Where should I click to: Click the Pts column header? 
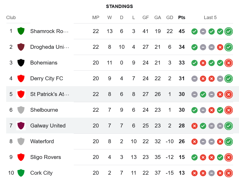[182, 18]
